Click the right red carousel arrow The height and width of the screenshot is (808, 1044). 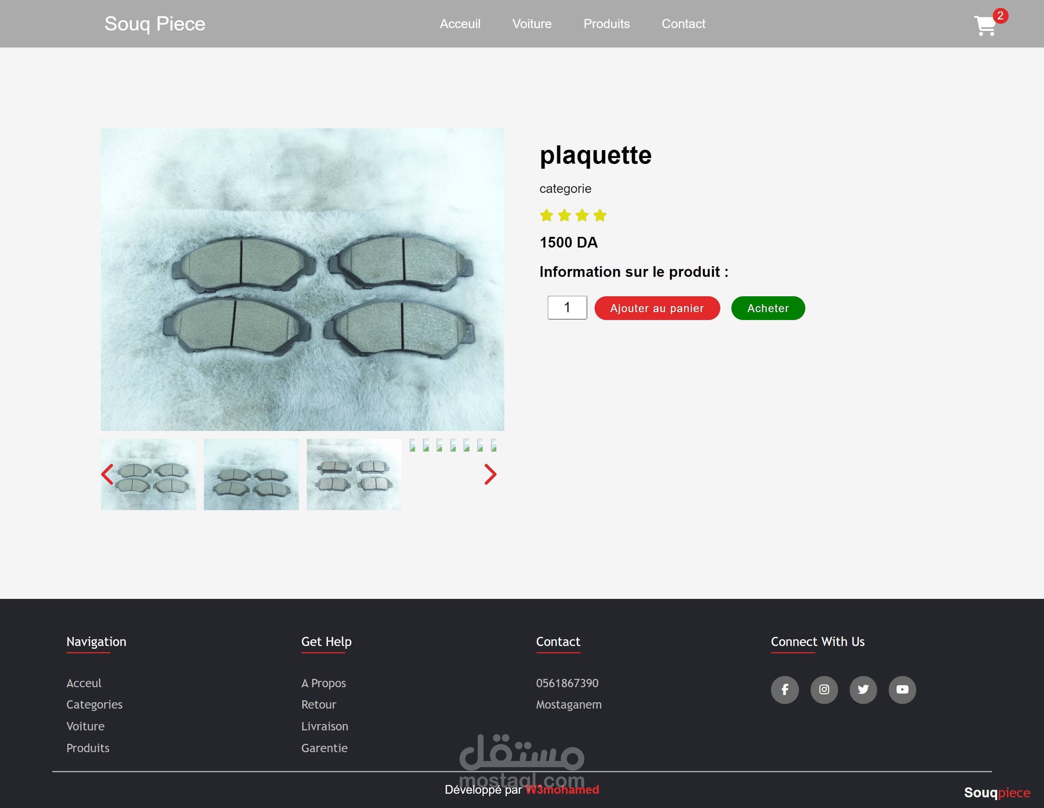(x=490, y=474)
